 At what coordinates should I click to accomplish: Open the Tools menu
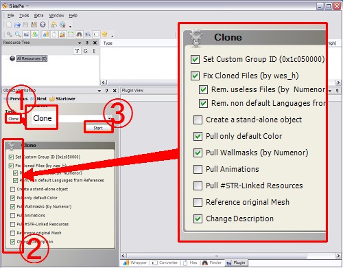coord(24,16)
